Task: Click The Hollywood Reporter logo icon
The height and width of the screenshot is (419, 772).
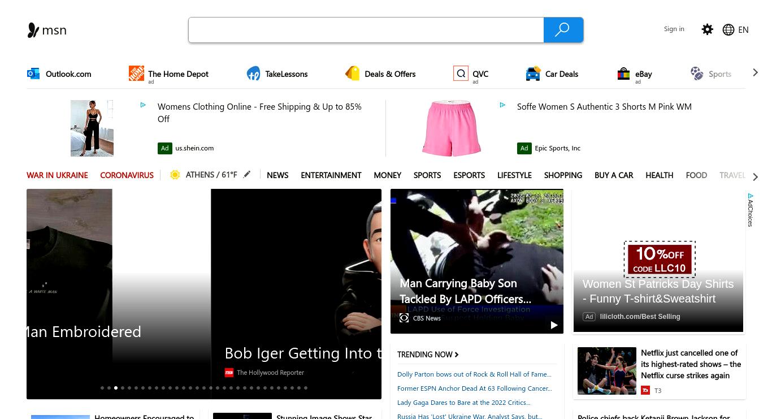Action: [x=229, y=373]
